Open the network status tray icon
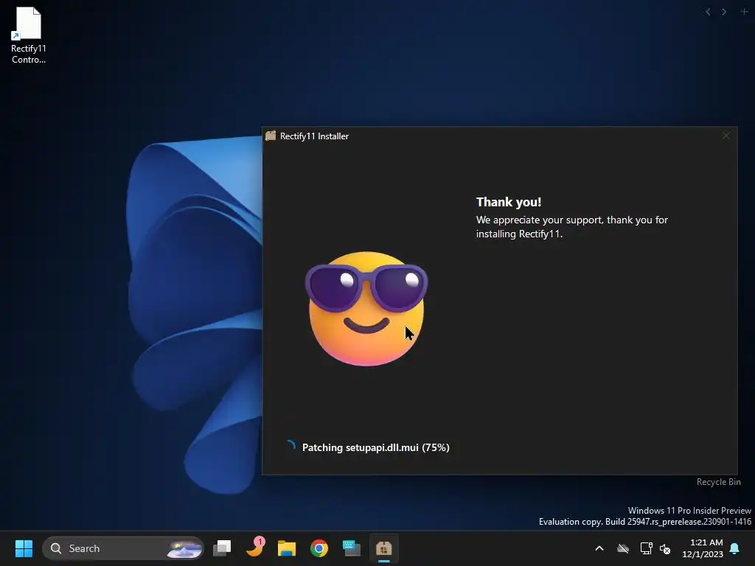The image size is (755, 566). pyautogui.click(x=646, y=548)
